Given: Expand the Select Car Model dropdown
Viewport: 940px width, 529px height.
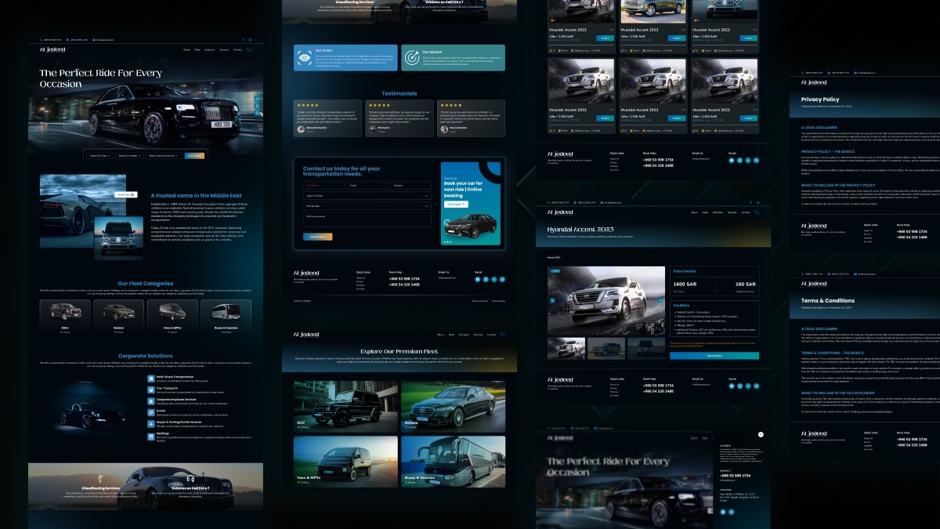Looking at the screenshot, I should (129, 156).
